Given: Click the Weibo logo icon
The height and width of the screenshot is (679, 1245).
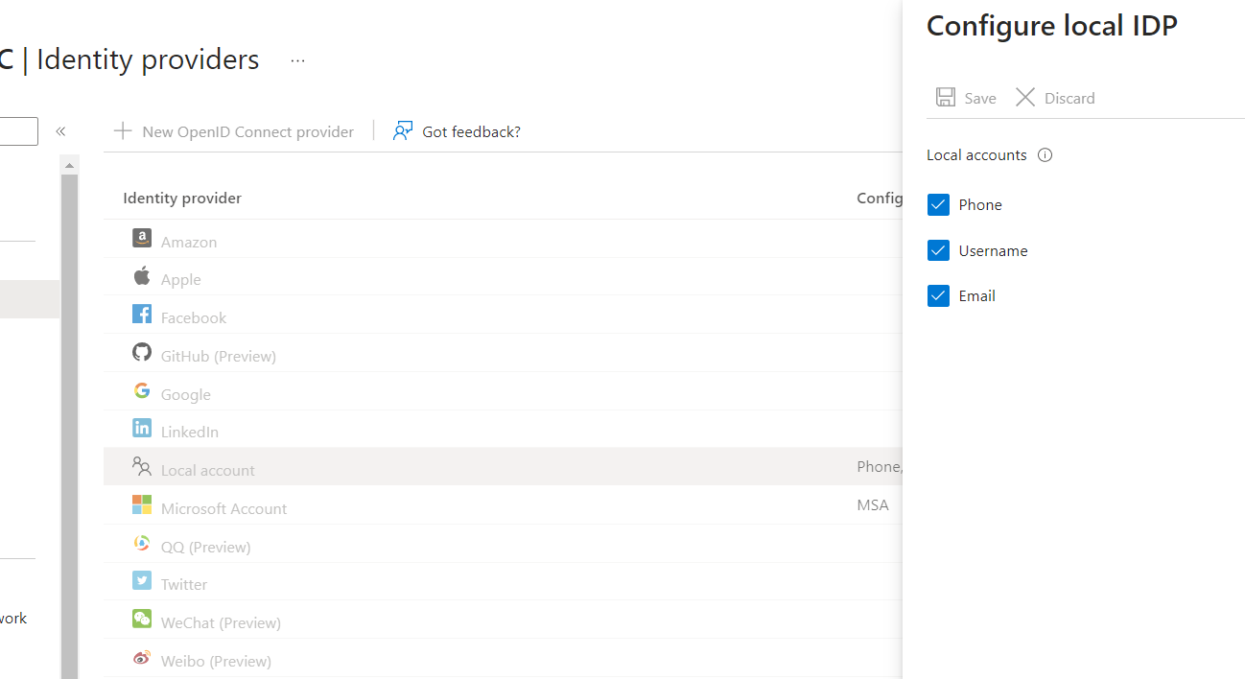Looking at the screenshot, I should pos(142,658).
